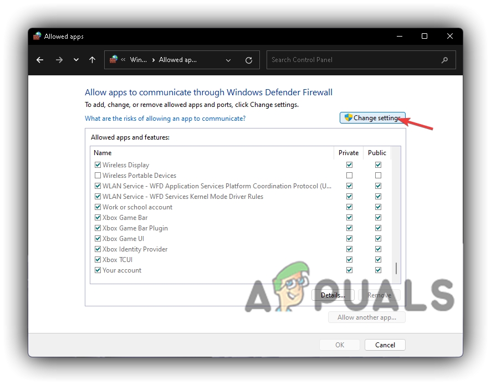Image resolution: width=491 pixels, height=385 pixels.
Task: Click the Win... breadcrumb segment
Action: [x=138, y=60]
